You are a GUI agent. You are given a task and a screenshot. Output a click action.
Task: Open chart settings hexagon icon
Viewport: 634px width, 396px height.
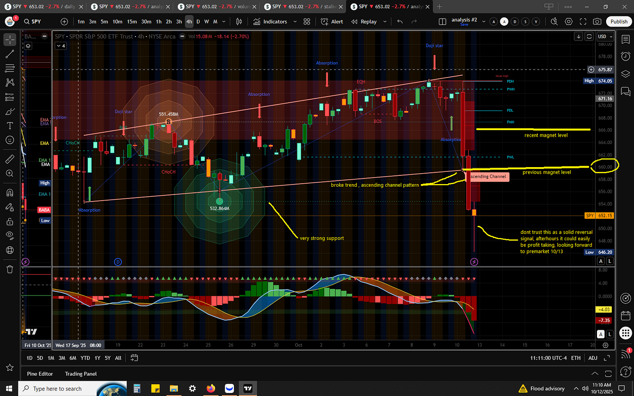(x=569, y=21)
